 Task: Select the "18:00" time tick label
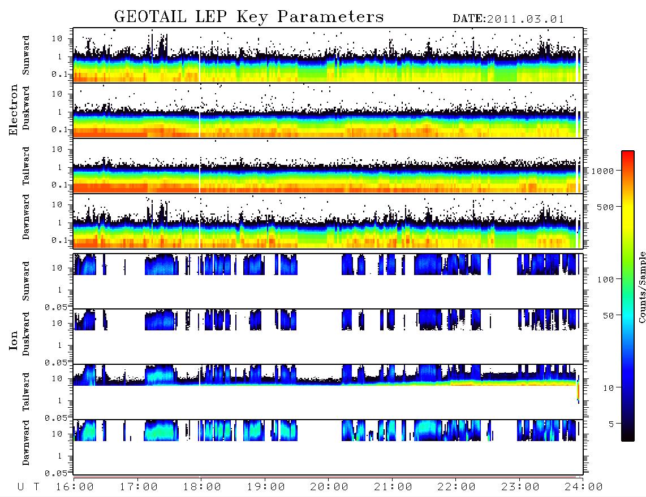point(202,487)
